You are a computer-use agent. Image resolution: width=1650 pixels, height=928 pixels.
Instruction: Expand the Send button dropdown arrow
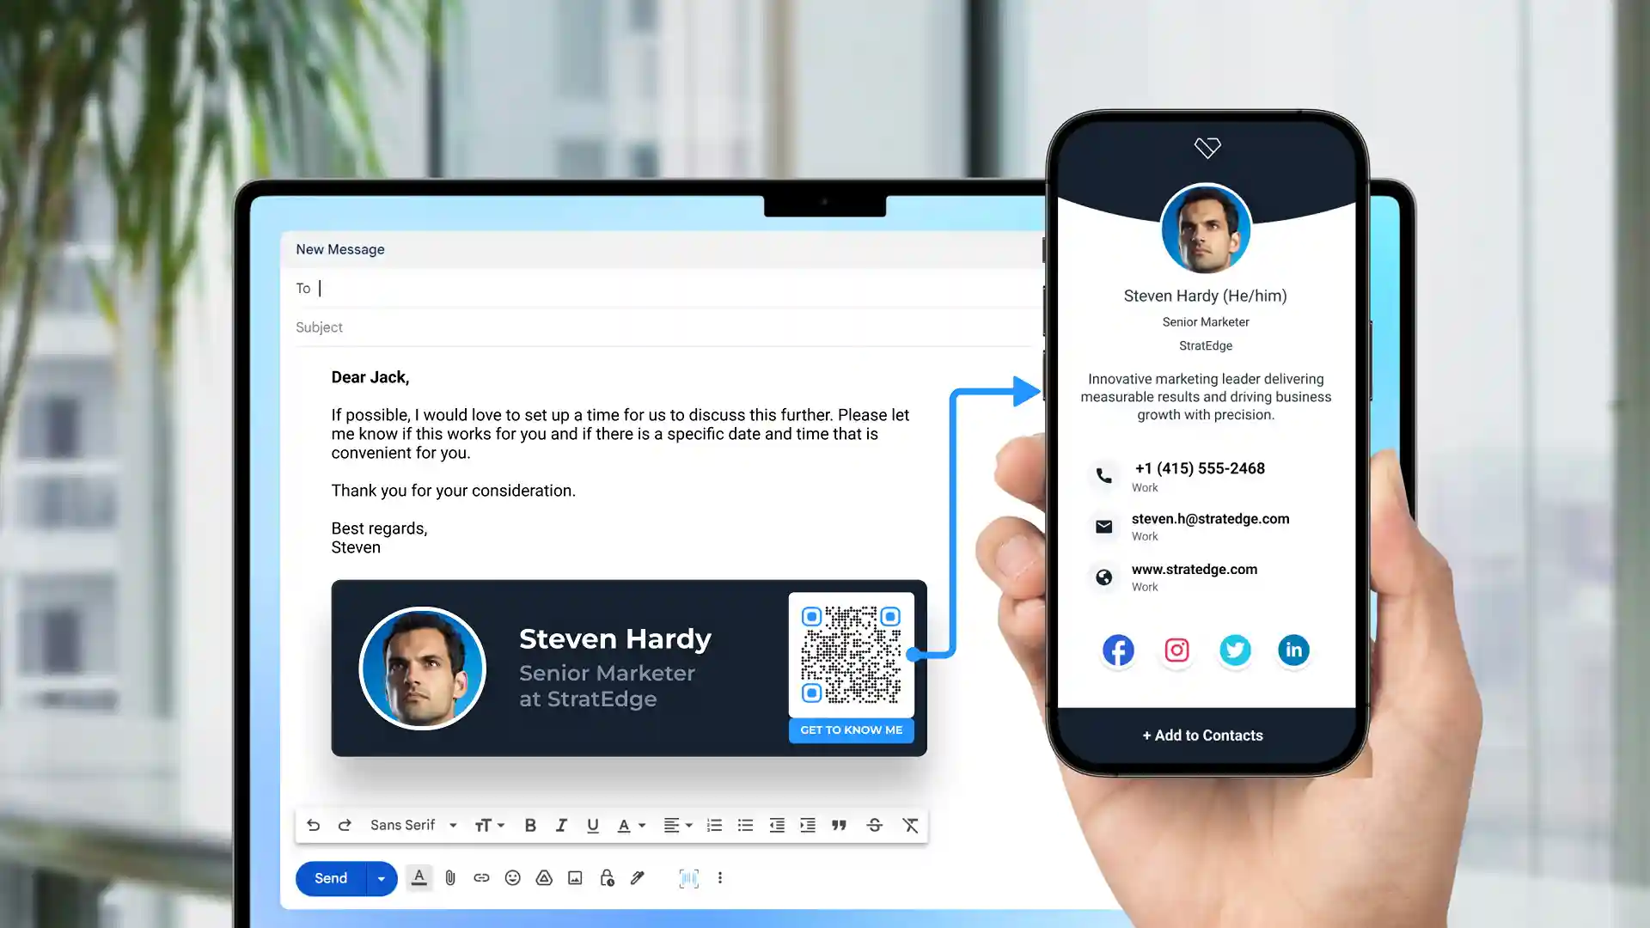(x=382, y=878)
